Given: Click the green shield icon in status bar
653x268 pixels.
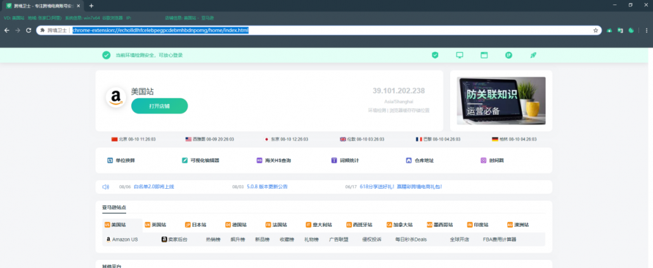Looking at the screenshot, I should tap(435, 55).
